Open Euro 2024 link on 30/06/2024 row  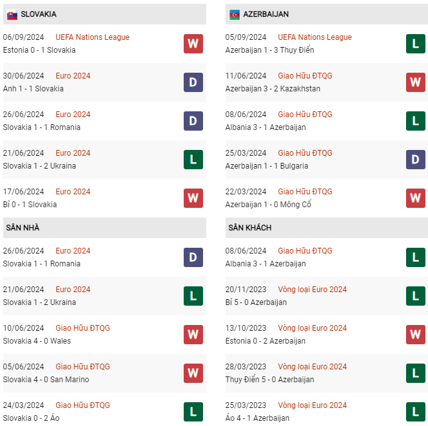[73, 76]
